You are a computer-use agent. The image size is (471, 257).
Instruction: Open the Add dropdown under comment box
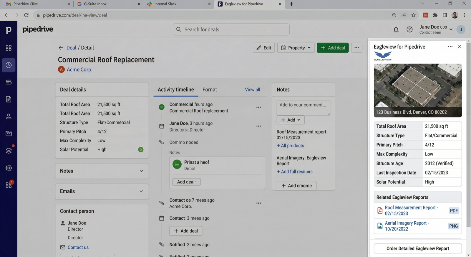(291, 120)
